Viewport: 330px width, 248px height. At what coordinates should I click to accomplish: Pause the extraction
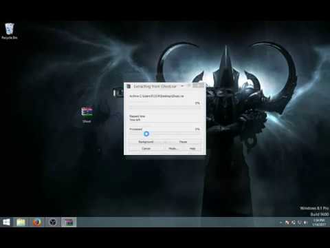(x=183, y=142)
